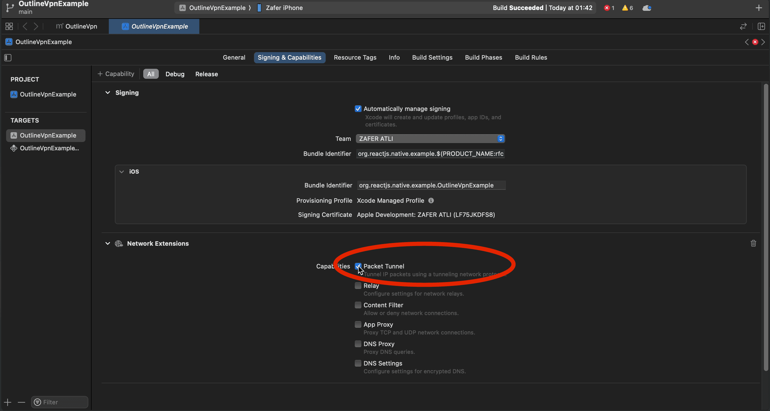
Task: Collapse the Signing section
Action: point(108,93)
